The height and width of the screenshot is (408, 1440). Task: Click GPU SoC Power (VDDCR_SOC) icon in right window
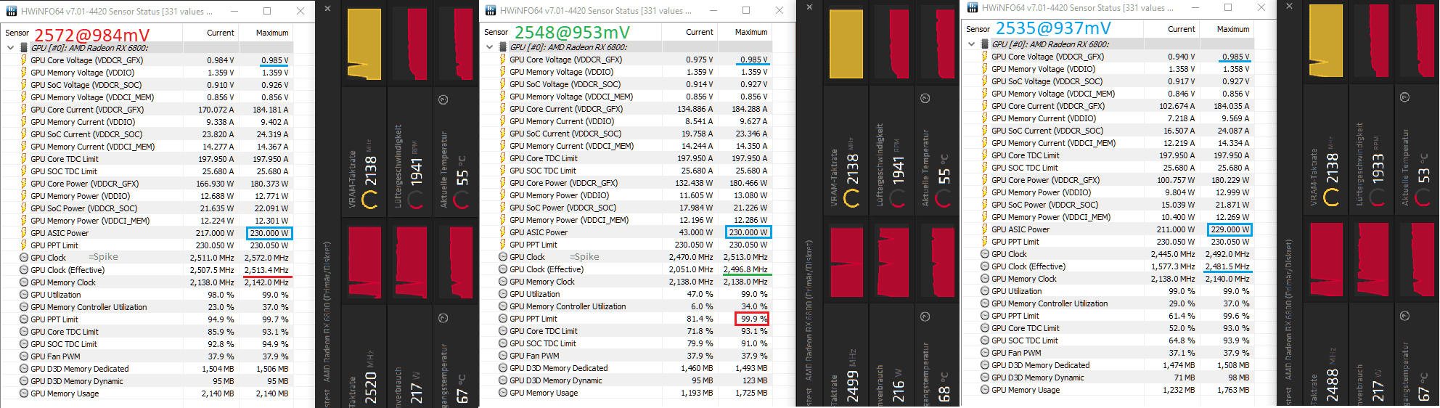pos(984,205)
